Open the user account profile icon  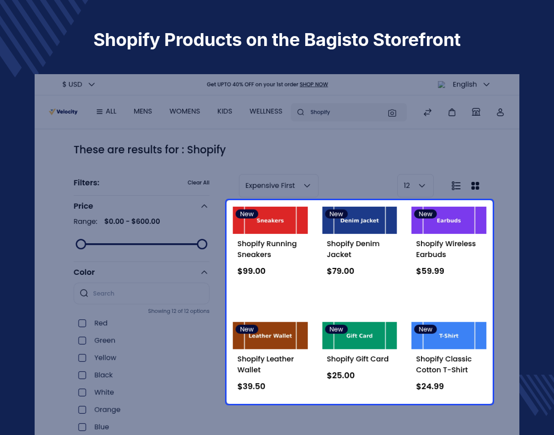500,112
